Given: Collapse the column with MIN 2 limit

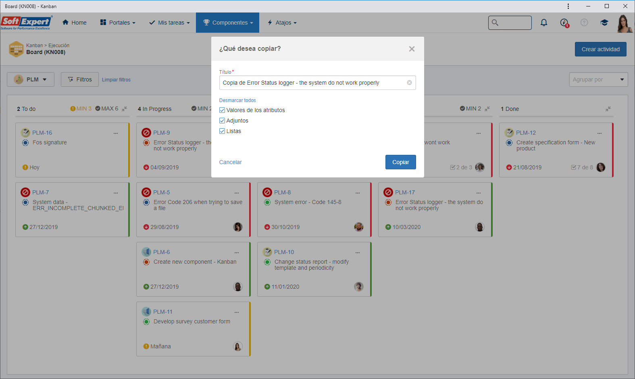Looking at the screenshot, I should pos(487,109).
